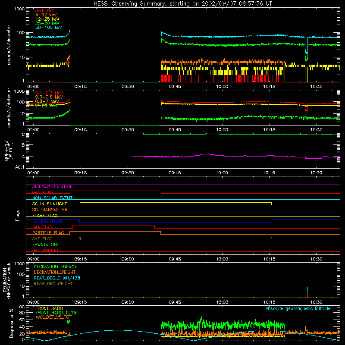
Task: Click 'counts/s/detector' axis label of the MeV panel
Action: (9, 107)
